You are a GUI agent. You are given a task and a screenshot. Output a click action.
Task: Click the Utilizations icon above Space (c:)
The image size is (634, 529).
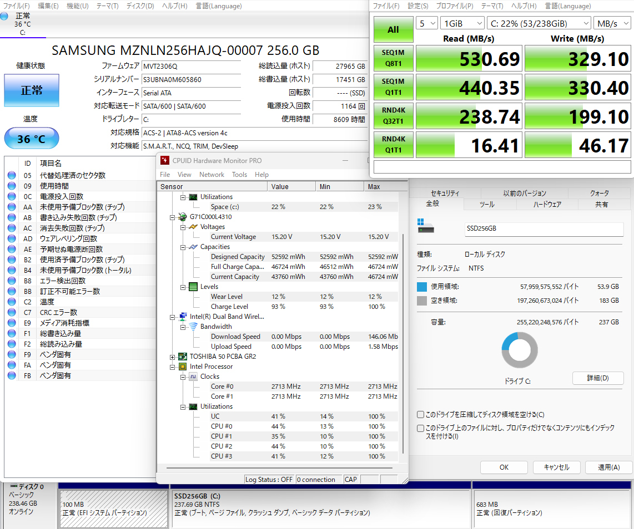(x=193, y=197)
